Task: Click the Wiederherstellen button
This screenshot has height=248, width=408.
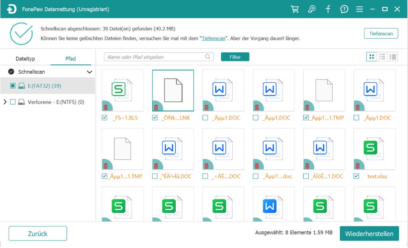Action: click(x=369, y=233)
